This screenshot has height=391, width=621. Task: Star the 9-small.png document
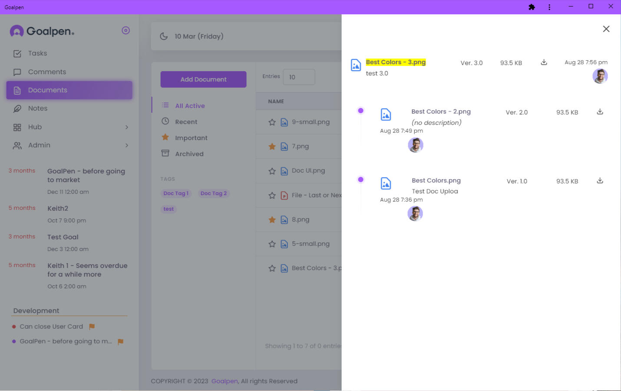[272, 122]
